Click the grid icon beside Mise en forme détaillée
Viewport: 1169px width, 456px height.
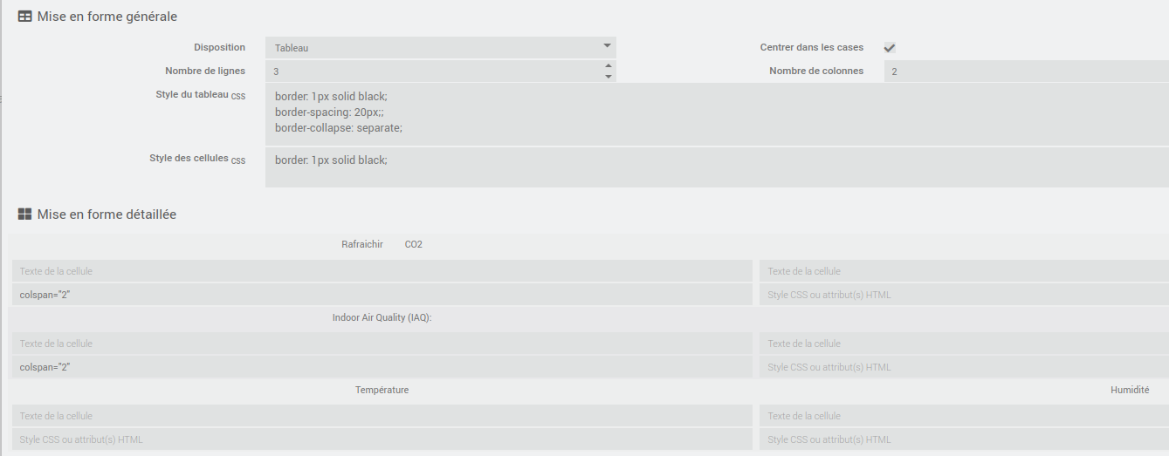tap(24, 214)
